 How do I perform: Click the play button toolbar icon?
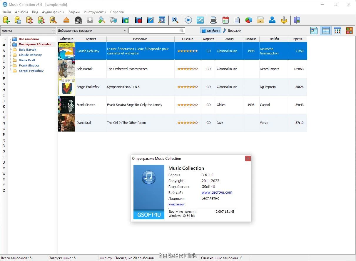[188, 20]
